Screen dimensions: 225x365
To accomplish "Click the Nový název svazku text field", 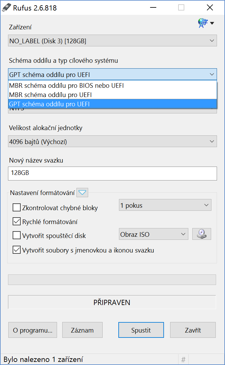I will [x=112, y=173].
